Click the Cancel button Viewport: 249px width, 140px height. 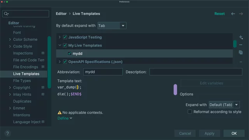185,133
